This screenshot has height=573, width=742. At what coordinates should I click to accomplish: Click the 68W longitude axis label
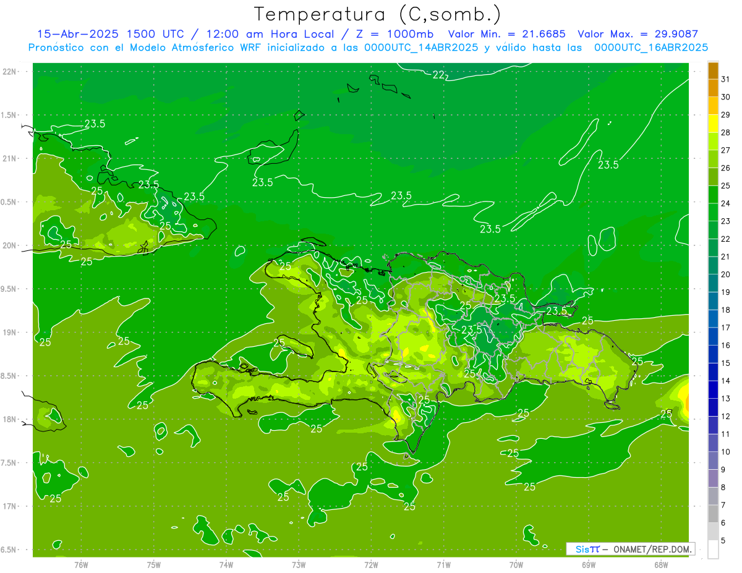(x=661, y=564)
